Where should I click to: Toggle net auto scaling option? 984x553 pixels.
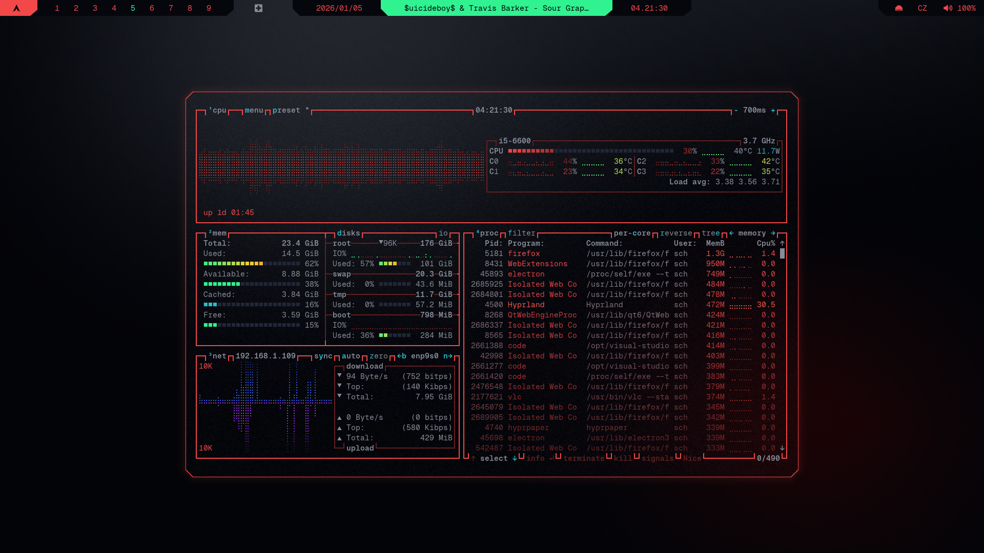tap(351, 356)
